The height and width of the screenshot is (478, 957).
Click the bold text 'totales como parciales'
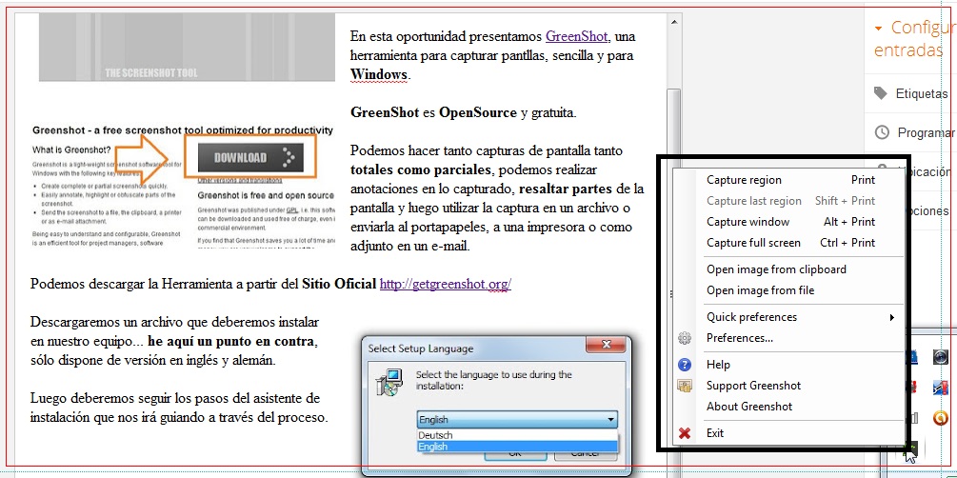point(421,169)
